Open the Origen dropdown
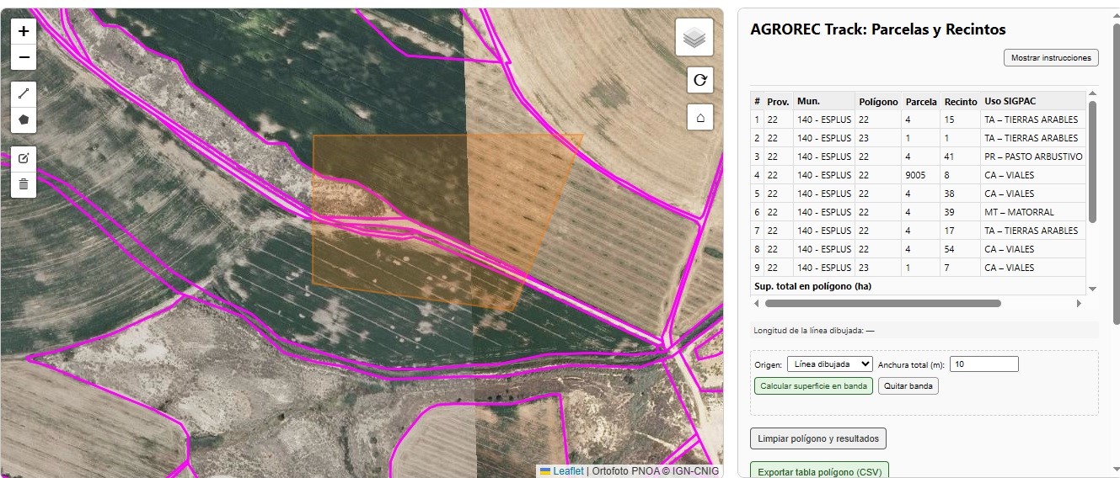Screen dimensions: 1120x478 pyautogui.click(x=829, y=364)
